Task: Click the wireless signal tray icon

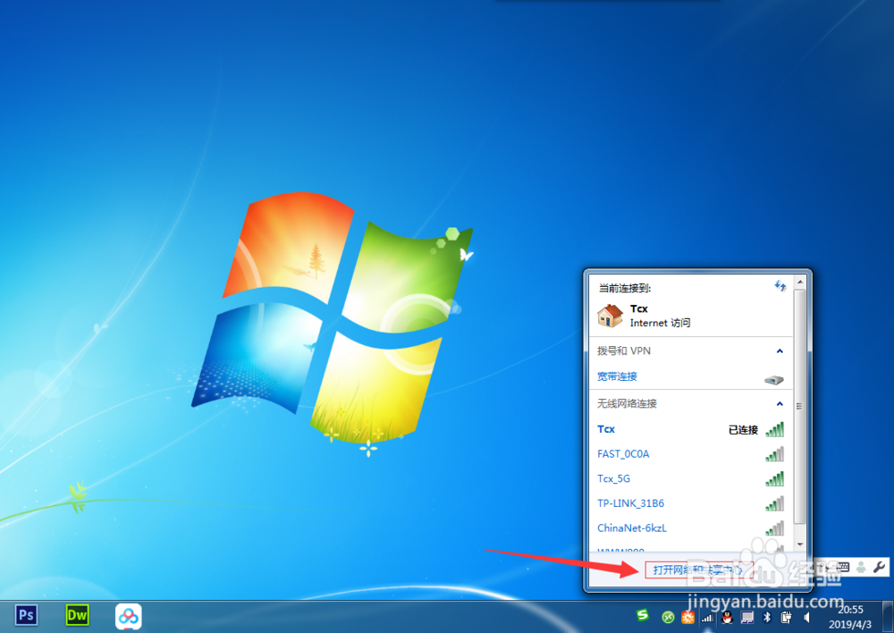Action: [707, 618]
